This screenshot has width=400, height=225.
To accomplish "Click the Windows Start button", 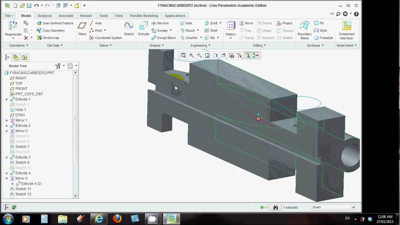I will pyautogui.click(x=7, y=219).
